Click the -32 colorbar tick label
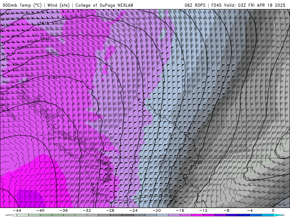Screen dimensions: 290x217 [x=87, y=210]
